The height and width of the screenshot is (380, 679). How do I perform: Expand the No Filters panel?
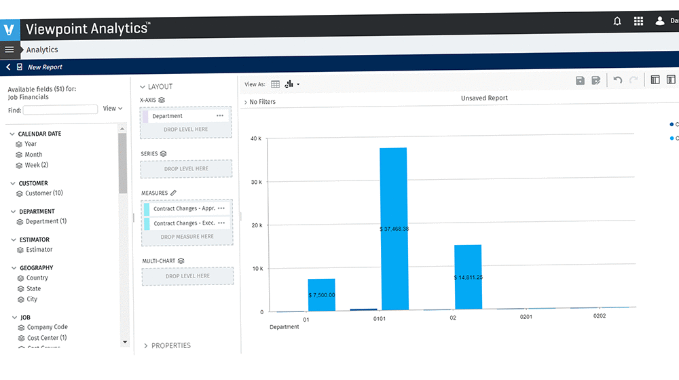[246, 102]
